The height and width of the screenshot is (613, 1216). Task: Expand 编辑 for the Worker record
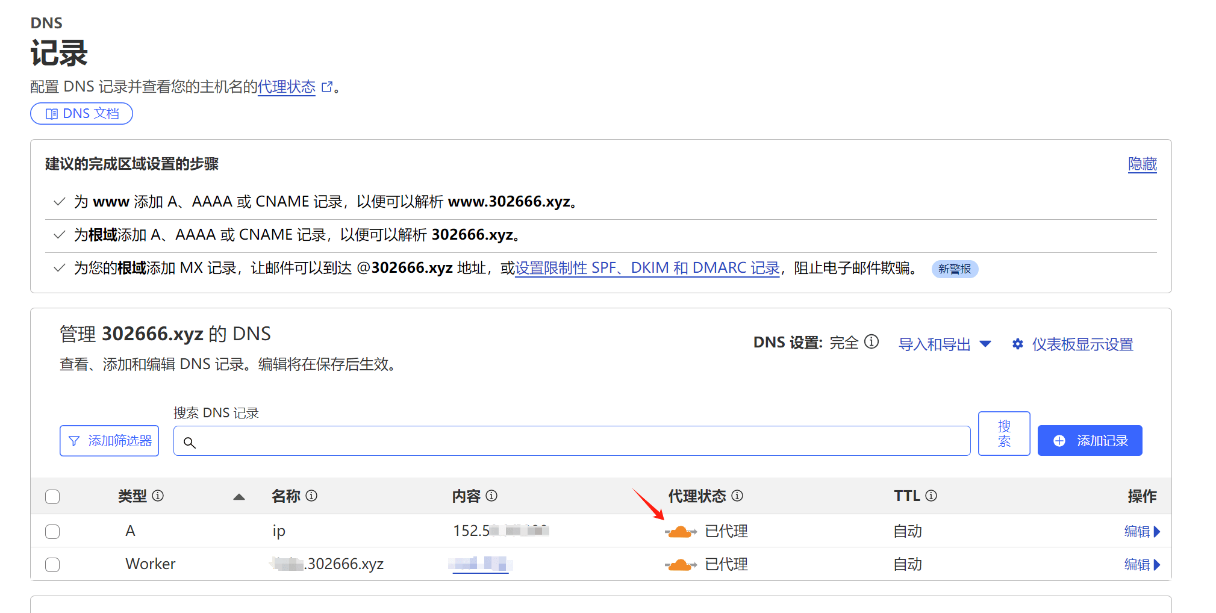click(1141, 565)
